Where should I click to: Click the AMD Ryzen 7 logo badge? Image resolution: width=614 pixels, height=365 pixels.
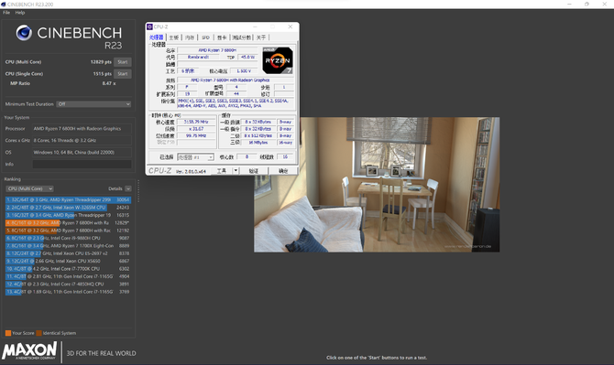[x=278, y=60]
